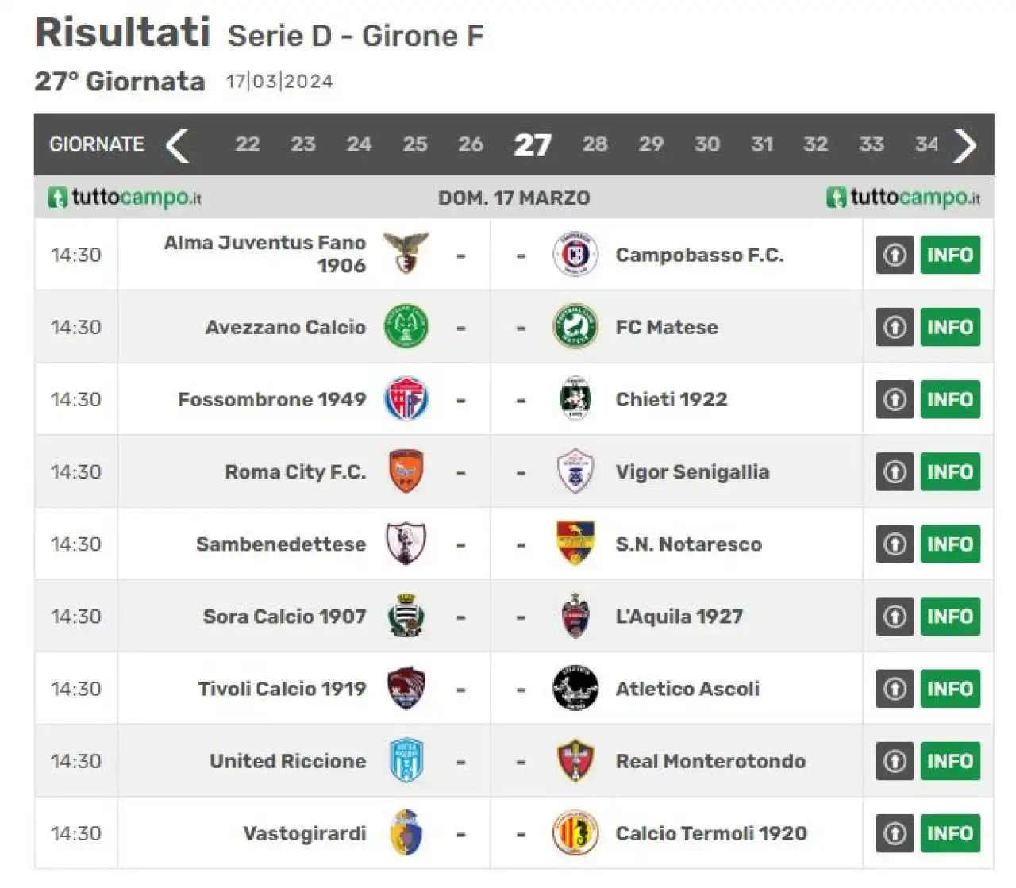Jump to giornata 34
Viewport: 1016px width, 888px height.
coord(926,144)
